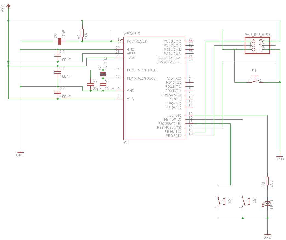The width and height of the screenshot is (286, 240).
Task: Select the 10k value next to R1
Action: click(86, 35)
